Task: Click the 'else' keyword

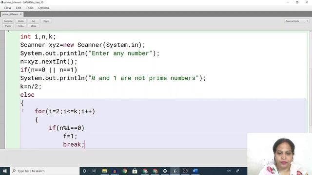Action: pos(27,95)
